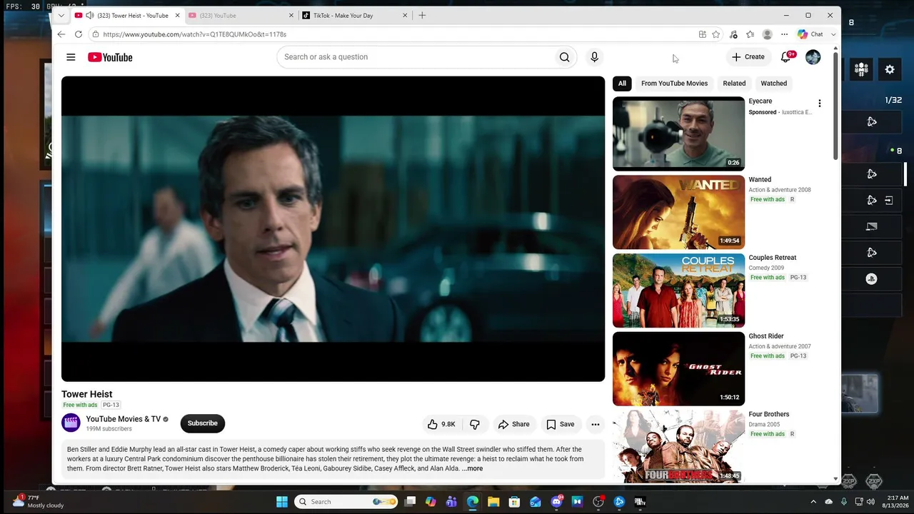Image resolution: width=914 pixels, height=514 pixels.
Task: Add this page to favorites with the star
Action: [716, 34]
